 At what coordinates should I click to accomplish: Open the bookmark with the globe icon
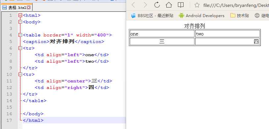(x=262, y=16)
